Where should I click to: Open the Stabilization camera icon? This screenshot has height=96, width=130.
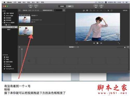pyautogui.click(x=94, y=10)
